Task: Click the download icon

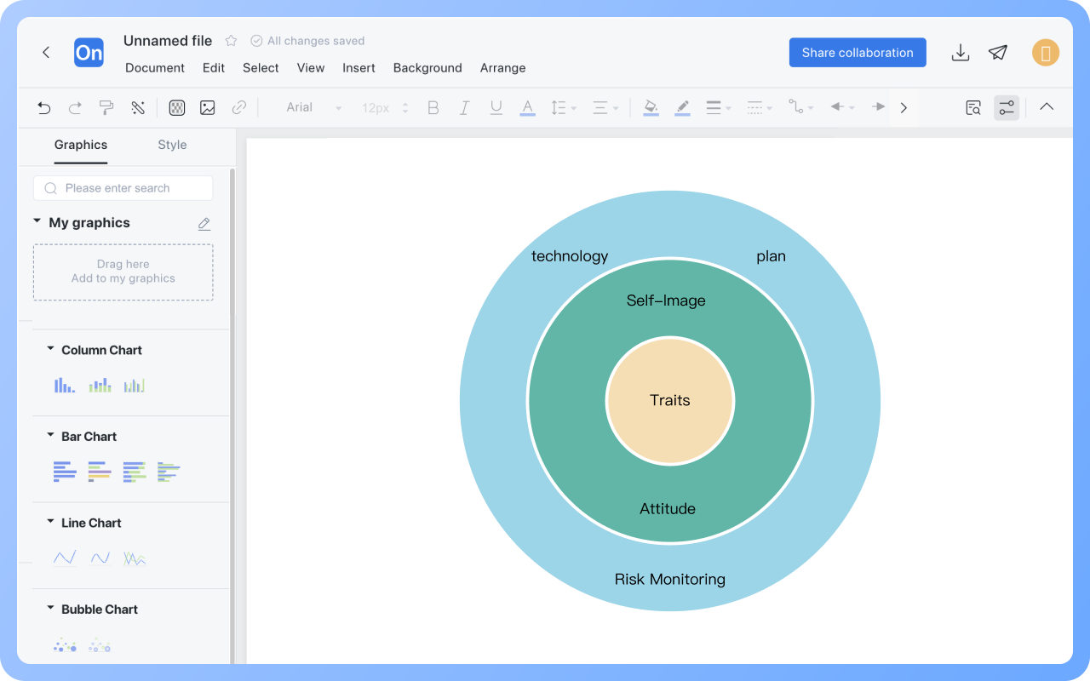Action: click(x=961, y=53)
